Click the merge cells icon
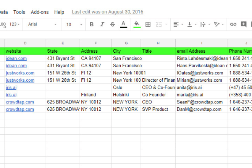Image resolution: width=252 pixels, height=168 pixels. (x=158, y=24)
